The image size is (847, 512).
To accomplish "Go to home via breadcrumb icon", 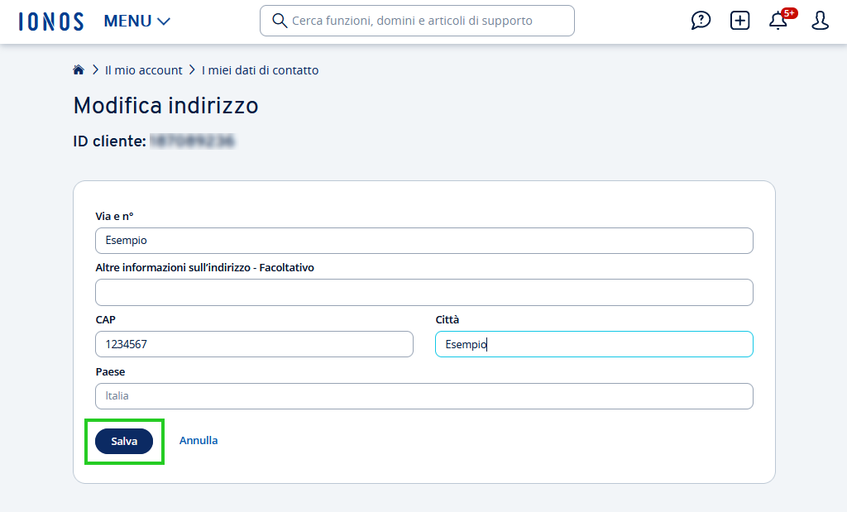I will (x=79, y=69).
